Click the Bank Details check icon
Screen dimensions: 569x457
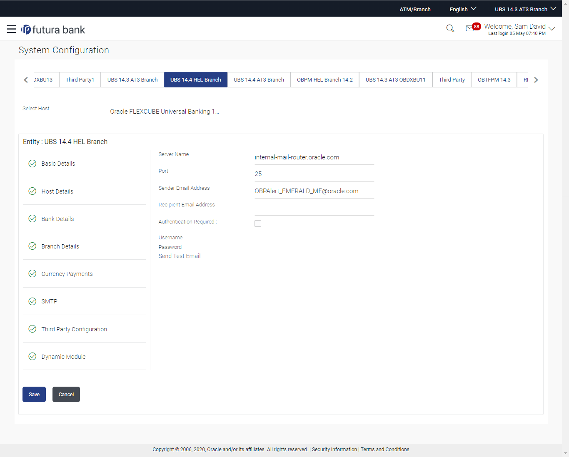(x=32, y=219)
